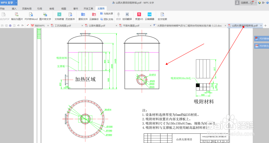Click the 加热区域 label in the drawing
This screenshot has height=143, width=269.
[85, 79]
